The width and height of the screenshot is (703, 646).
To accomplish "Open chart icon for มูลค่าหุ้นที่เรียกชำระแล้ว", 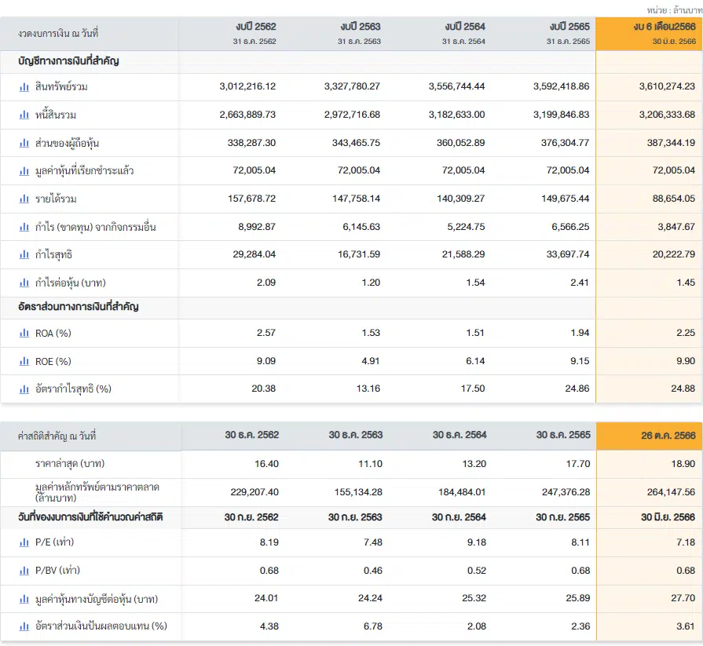I will 24,171.
